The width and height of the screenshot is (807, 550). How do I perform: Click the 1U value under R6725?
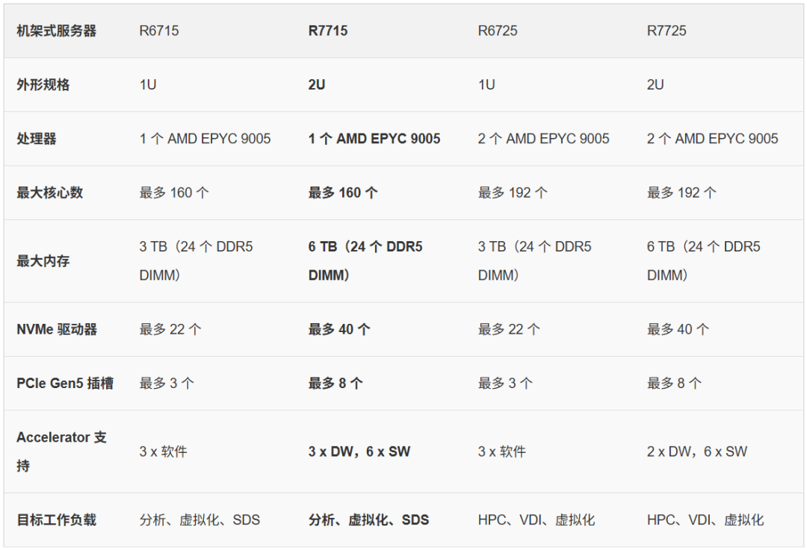486,85
